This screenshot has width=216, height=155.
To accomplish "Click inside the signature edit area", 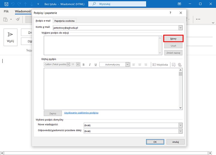I will point(111,89).
